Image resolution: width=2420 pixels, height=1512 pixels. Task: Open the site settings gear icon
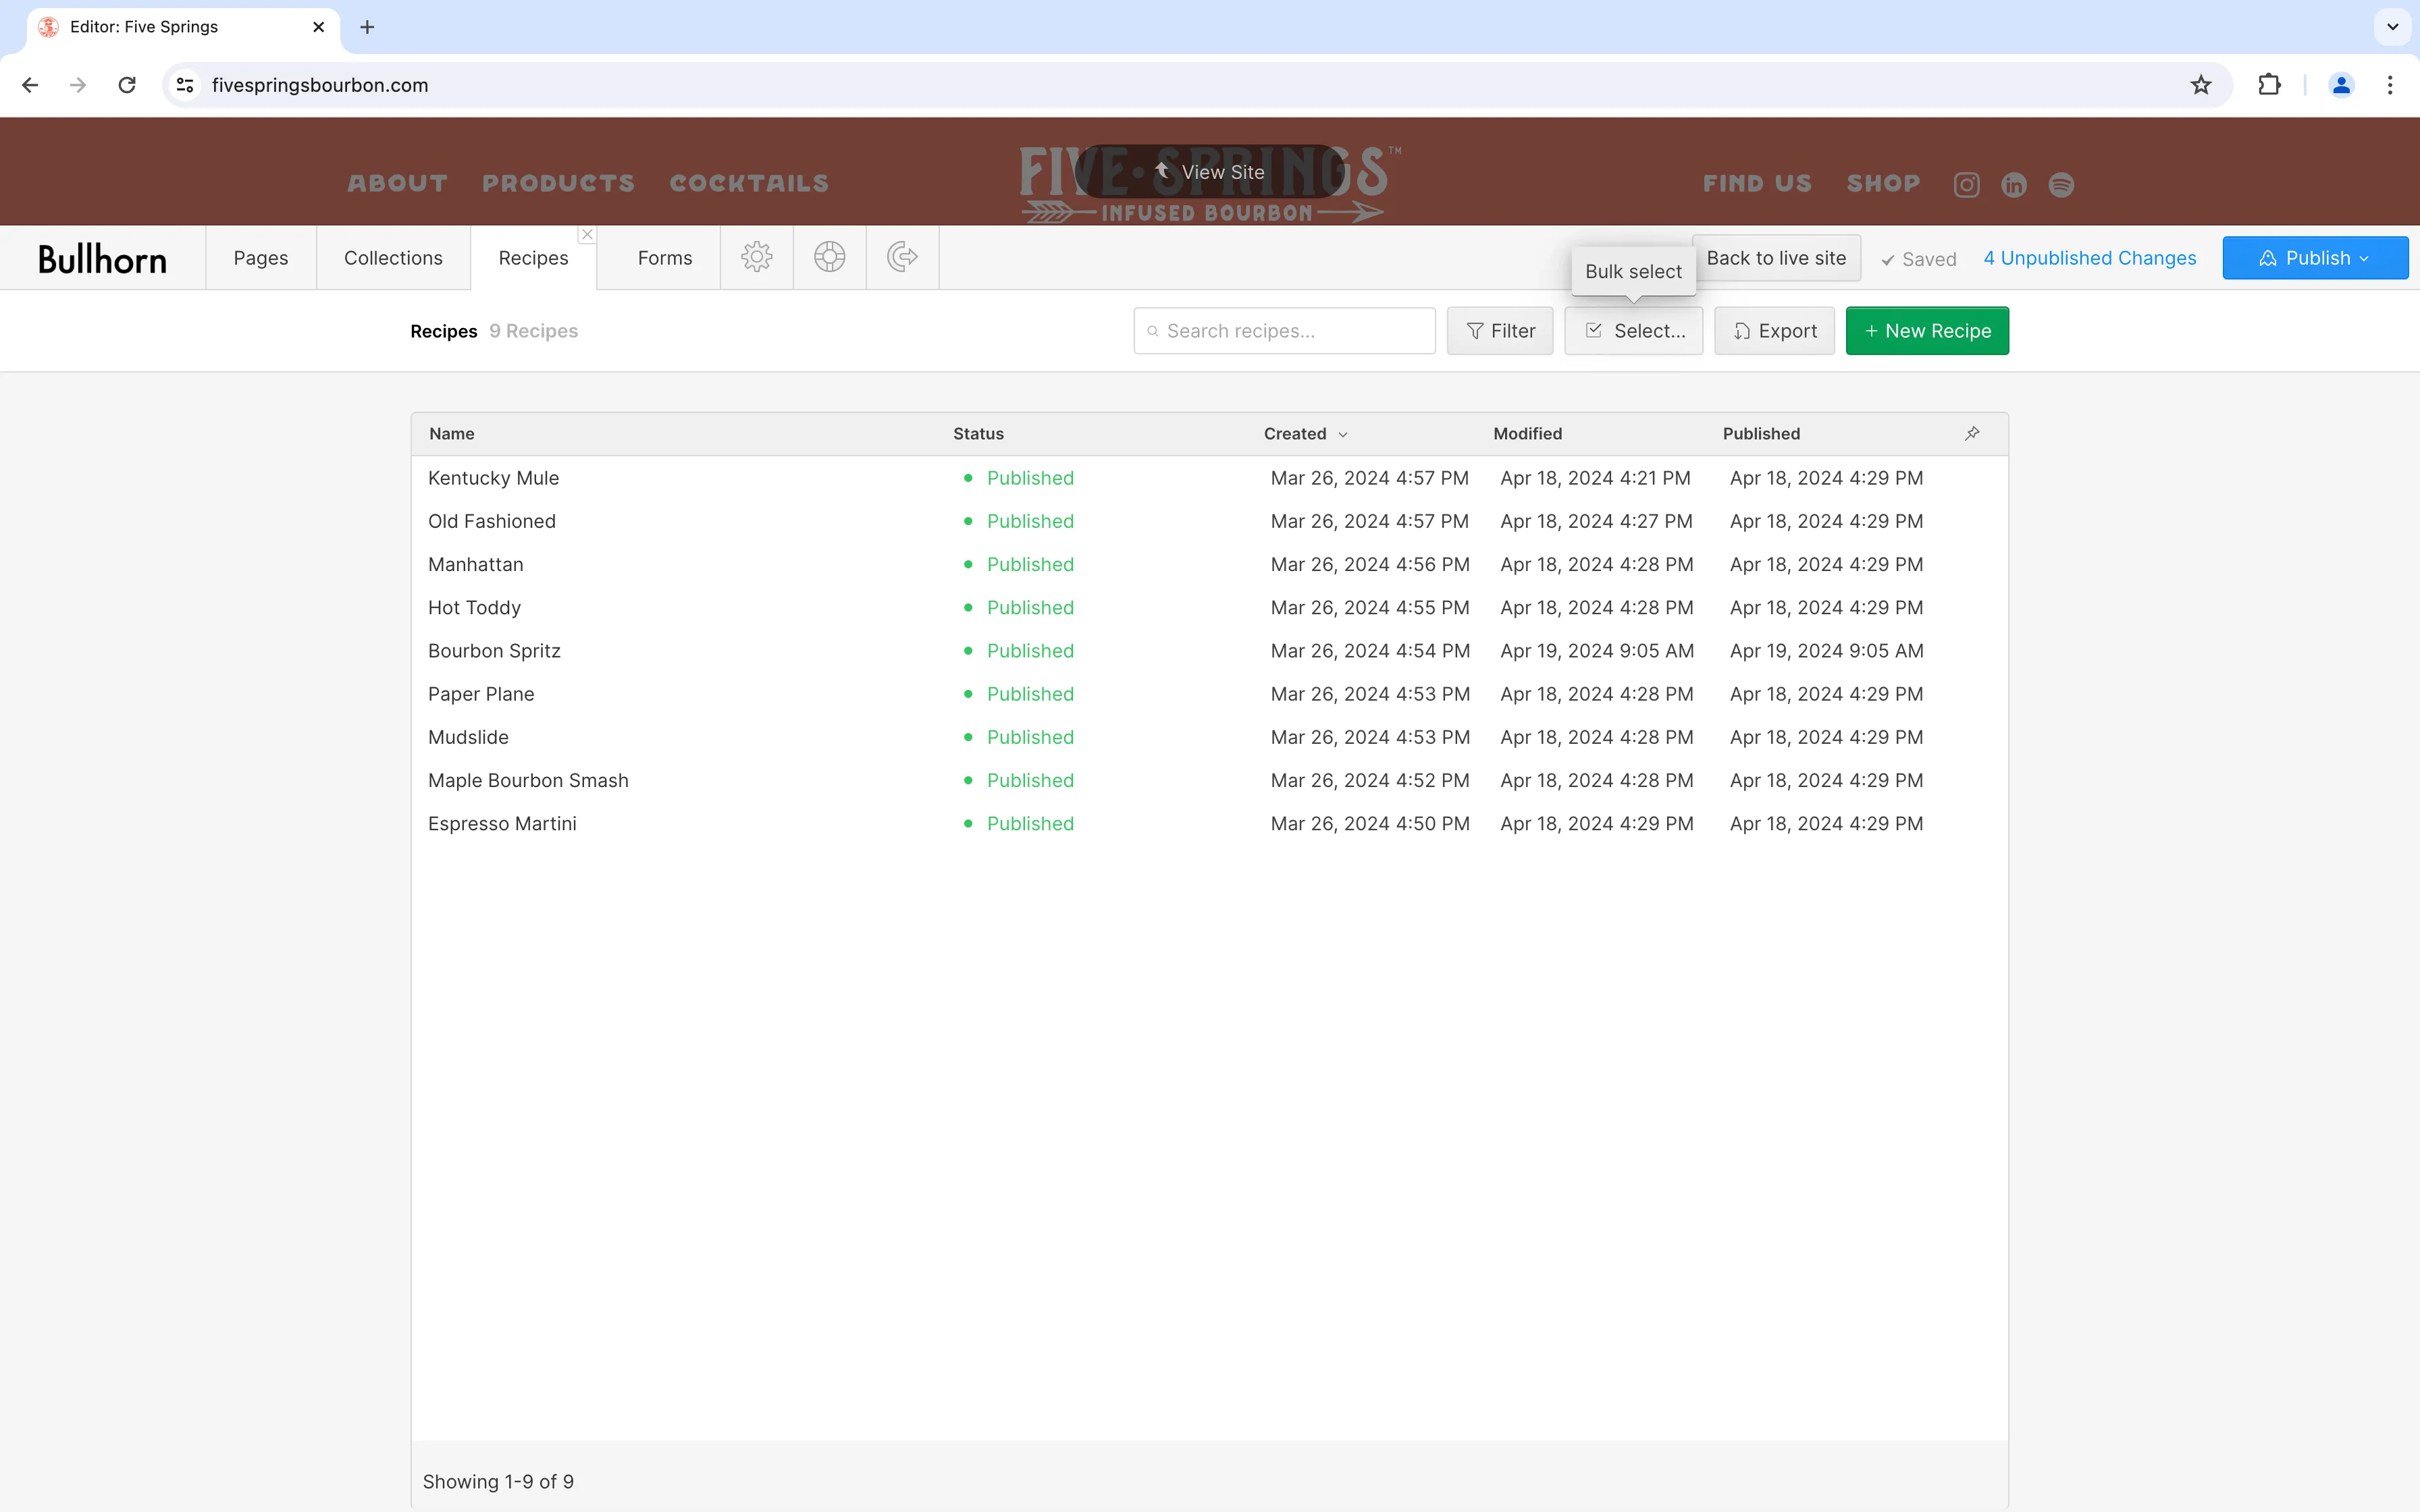tap(756, 257)
